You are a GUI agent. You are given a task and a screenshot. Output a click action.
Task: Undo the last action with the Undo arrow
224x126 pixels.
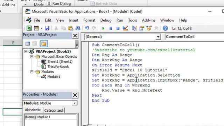click(x=87, y=28)
